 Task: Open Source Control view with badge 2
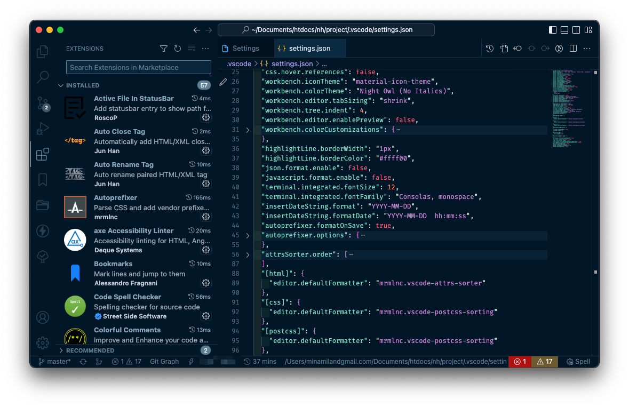(43, 103)
